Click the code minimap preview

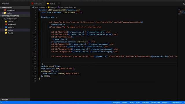point(182,12)
